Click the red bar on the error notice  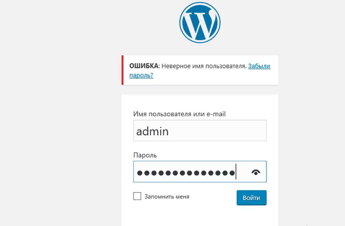tap(123, 70)
